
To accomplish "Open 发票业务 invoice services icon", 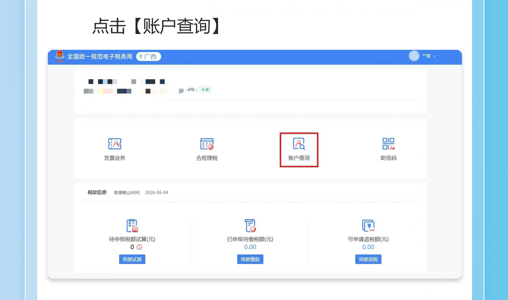I will (x=115, y=144).
